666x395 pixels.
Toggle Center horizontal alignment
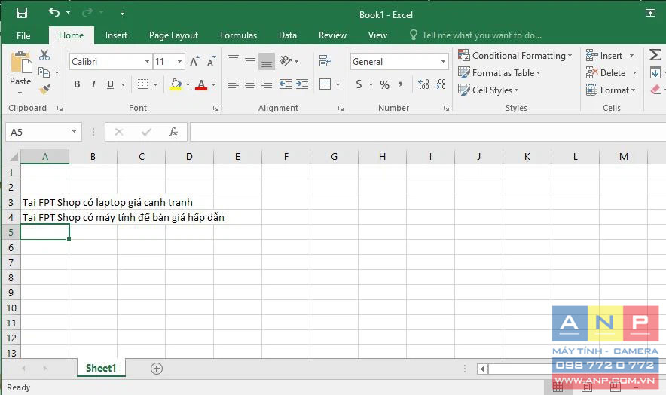coord(250,84)
